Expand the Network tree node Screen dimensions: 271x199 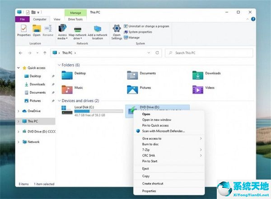pyautogui.click(x=19, y=142)
